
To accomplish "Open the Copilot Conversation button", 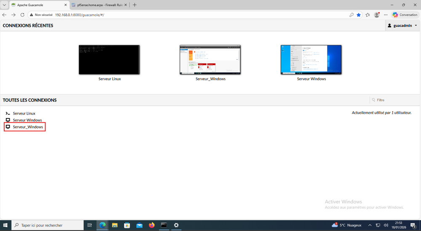I will 405,15.
